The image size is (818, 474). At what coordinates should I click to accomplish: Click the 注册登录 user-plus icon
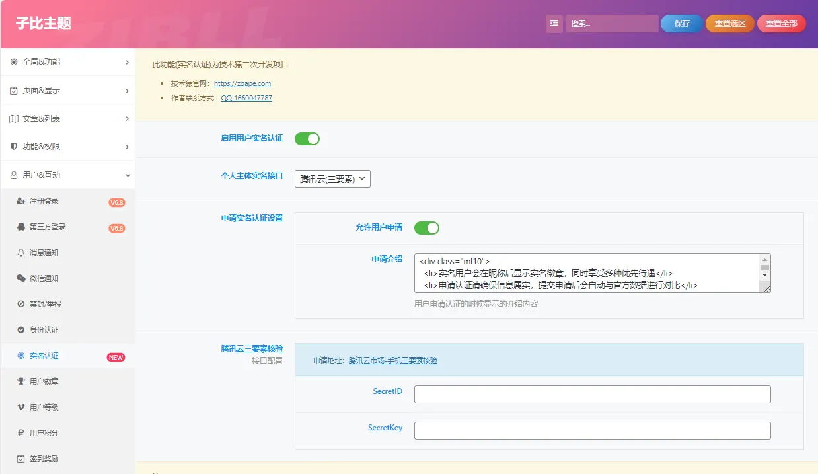click(21, 201)
